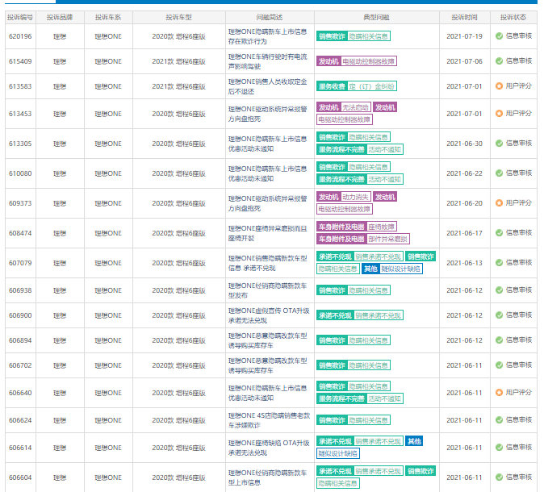This screenshot has width=544, height=492.
Task: Click orange status icon for complaint 609373
Action: tap(499, 202)
